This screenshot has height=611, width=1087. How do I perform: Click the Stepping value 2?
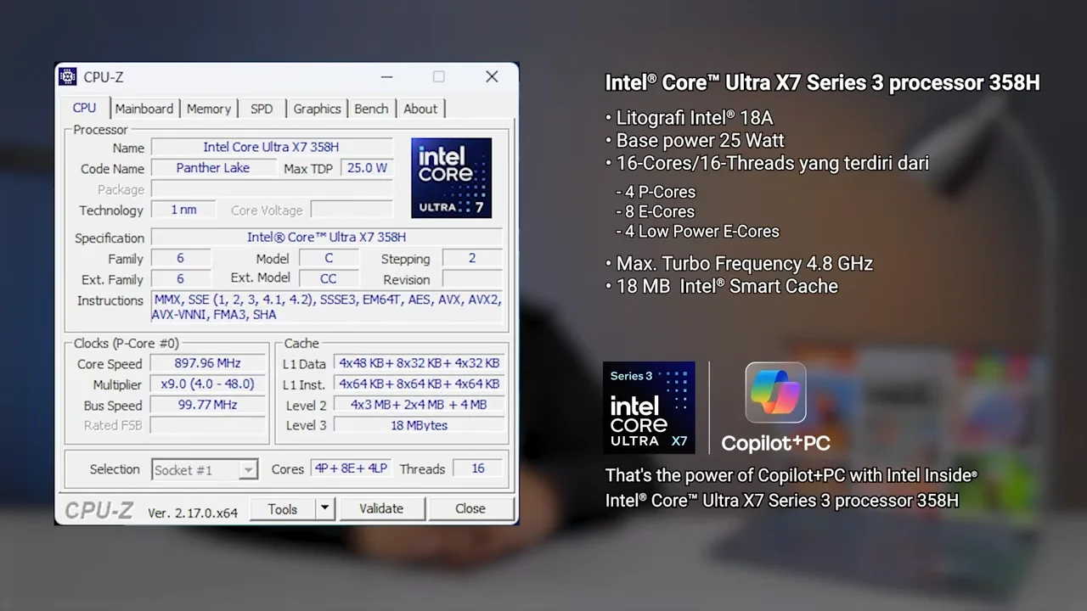tap(472, 258)
